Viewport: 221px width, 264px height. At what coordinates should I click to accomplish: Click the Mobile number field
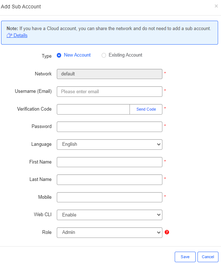109,197
